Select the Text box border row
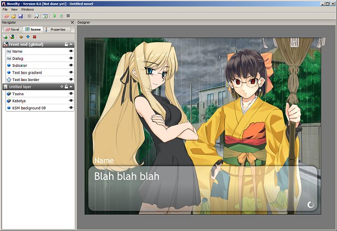This screenshot has width=337, height=231. [x=40, y=79]
